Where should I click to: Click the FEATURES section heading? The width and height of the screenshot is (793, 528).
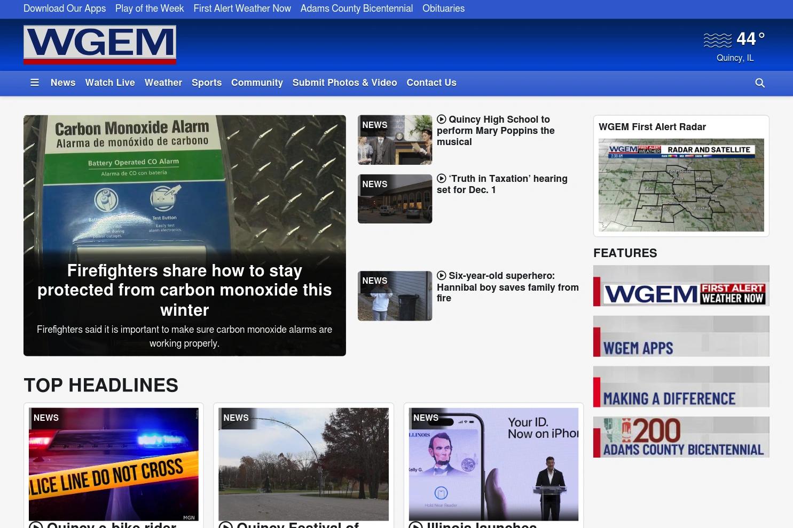pyautogui.click(x=625, y=253)
